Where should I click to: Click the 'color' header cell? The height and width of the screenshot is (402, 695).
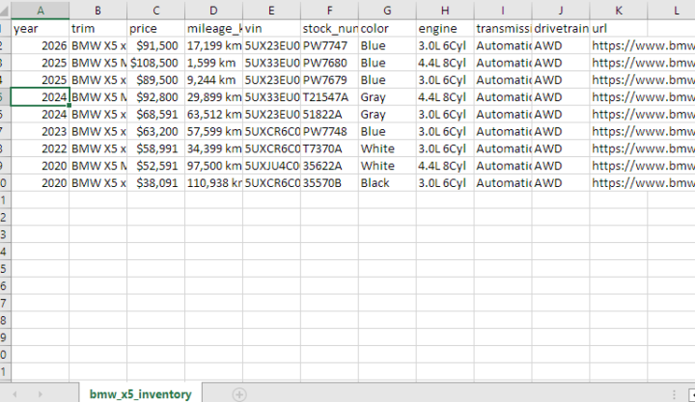click(x=387, y=28)
